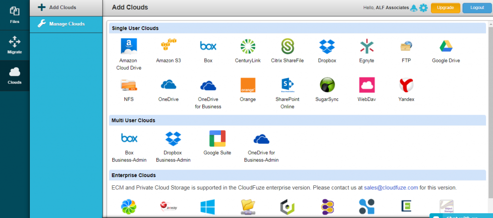Select SharePoint Online icon
This screenshot has width=493, height=218.
coord(287,85)
